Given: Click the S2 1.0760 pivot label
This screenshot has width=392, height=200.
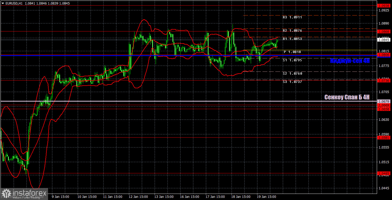Looking at the screenshot, I should 292,74.
